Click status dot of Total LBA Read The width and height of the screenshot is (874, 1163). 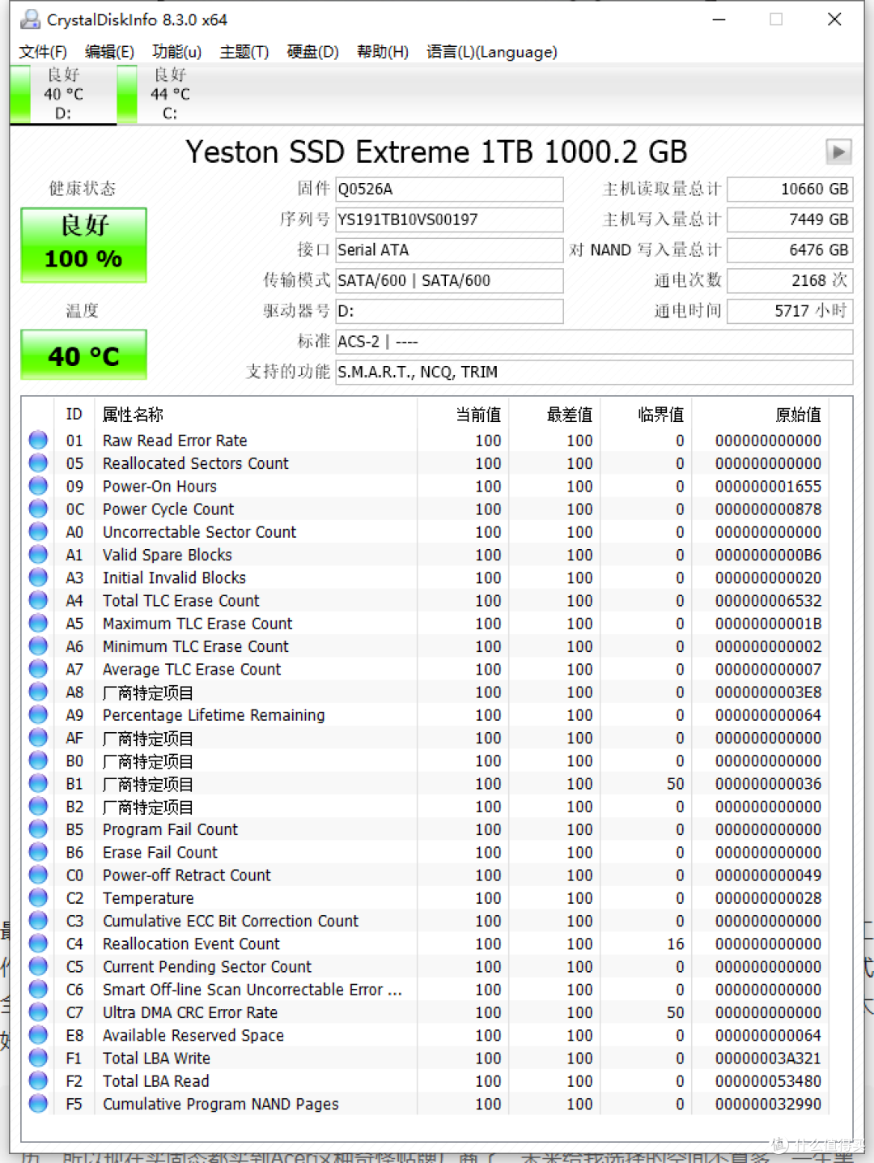38,1080
